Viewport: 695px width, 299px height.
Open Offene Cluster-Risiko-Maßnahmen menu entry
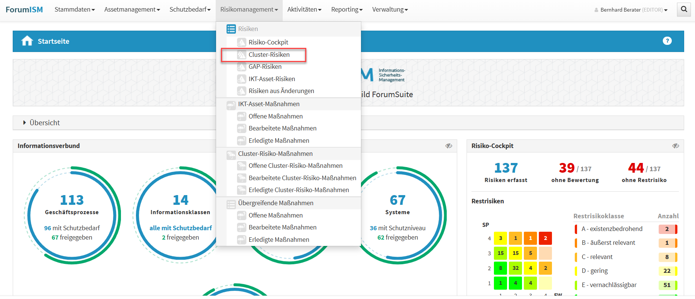(295, 166)
